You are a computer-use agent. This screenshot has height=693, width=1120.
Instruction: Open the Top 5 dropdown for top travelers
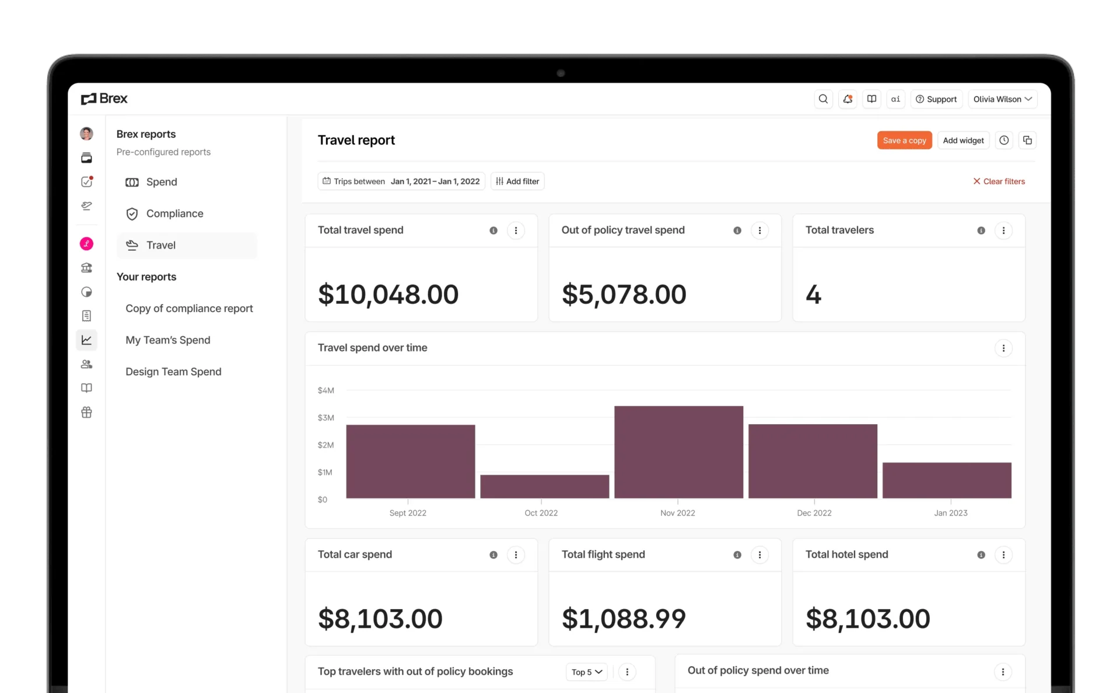[586, 672]
